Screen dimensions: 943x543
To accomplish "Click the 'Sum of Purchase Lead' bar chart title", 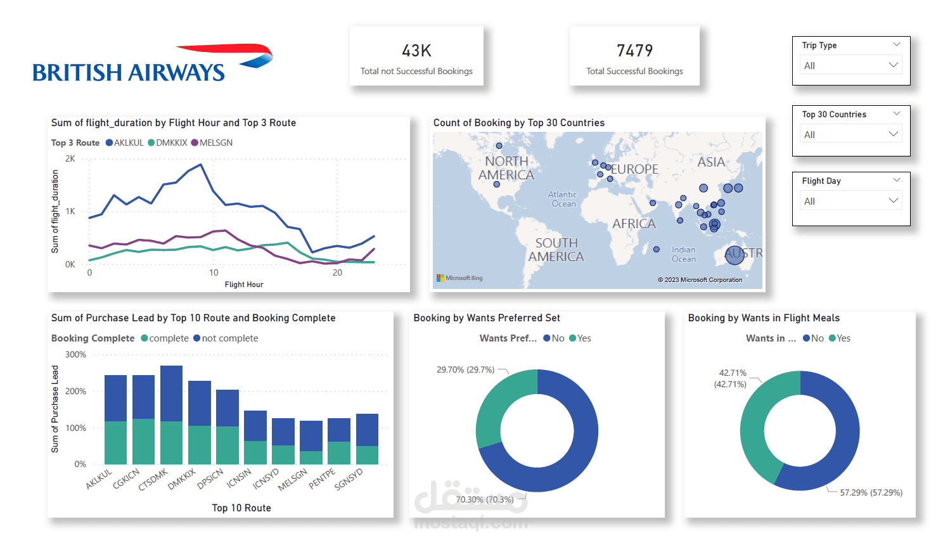I will [193, 318].
